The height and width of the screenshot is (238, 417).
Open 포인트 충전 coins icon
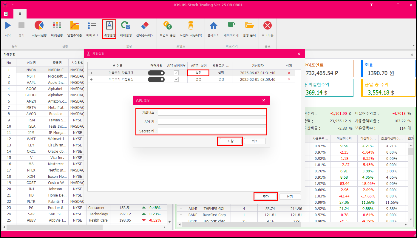[x=168, y=26]
